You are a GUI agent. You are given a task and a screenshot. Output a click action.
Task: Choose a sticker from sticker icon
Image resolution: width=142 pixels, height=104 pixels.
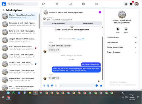pyautogui.click(x=52, y=85)
